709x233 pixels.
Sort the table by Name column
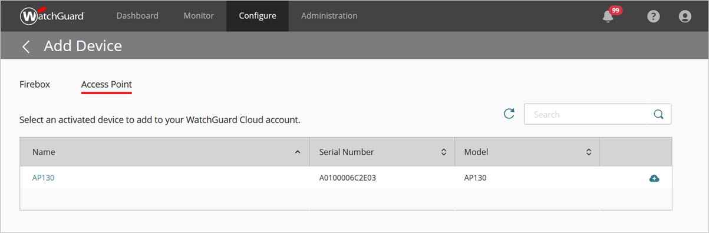tap(164, 152)
